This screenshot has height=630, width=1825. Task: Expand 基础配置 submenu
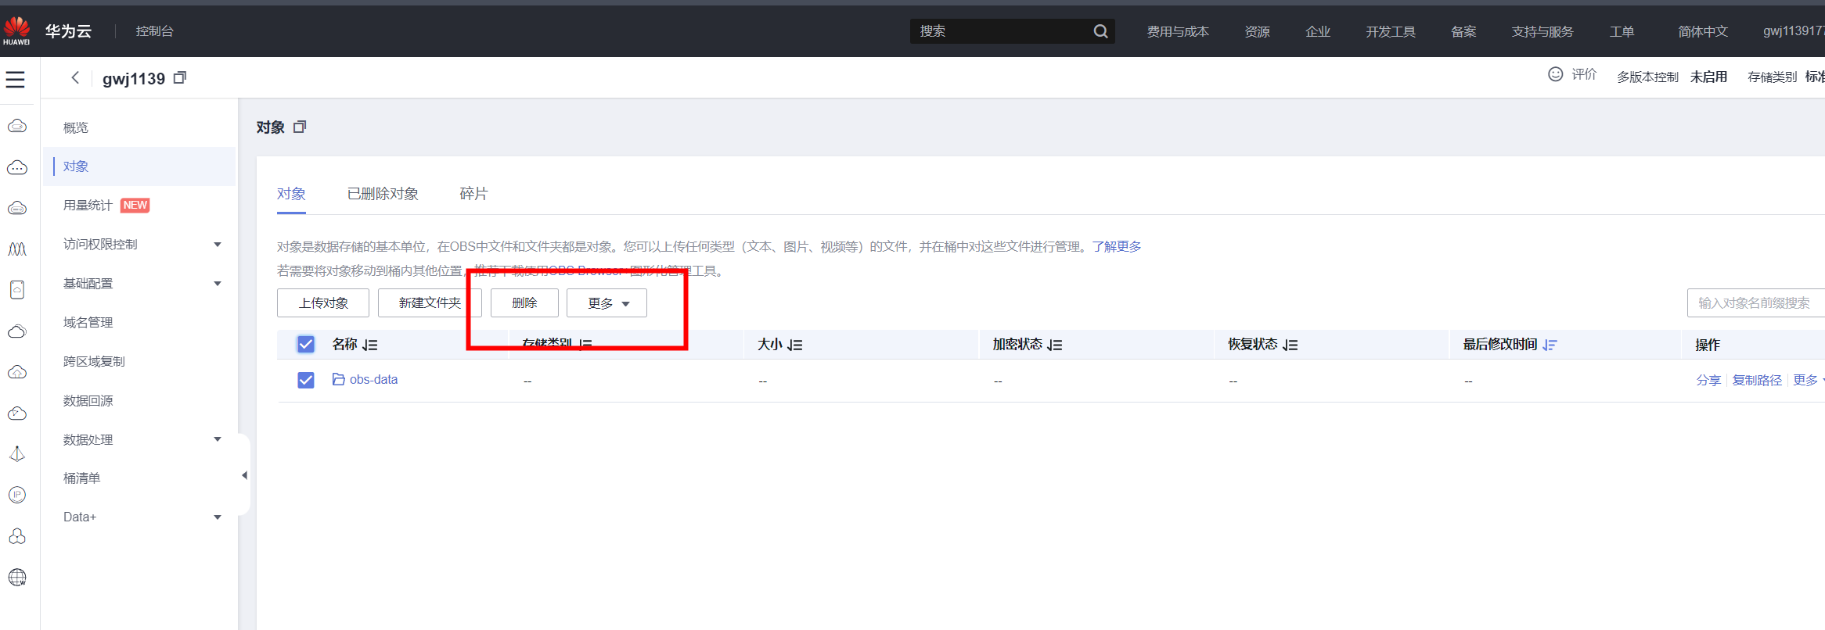tap(218, 284)
